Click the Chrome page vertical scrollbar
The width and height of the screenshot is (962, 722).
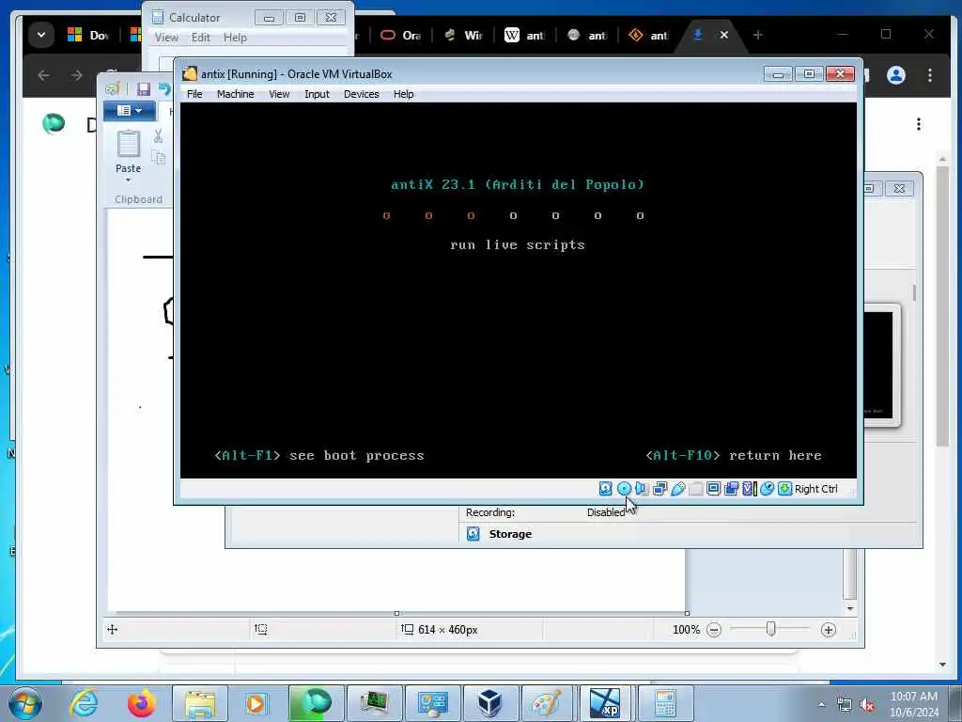(x=942, y=307)
